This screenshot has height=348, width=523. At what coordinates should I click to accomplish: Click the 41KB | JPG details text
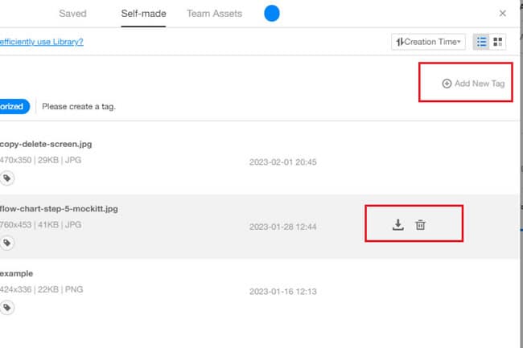(x=60, y=225)
